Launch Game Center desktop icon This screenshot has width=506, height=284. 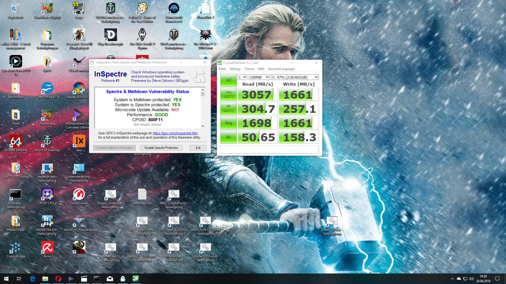pos(79,196)
